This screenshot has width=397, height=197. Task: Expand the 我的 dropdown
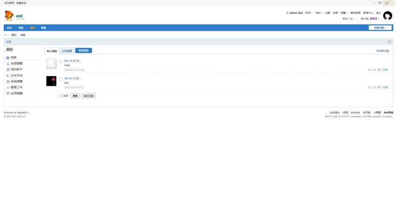point(318,13)
